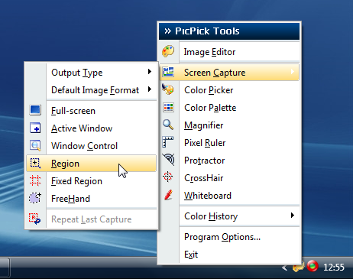Select the Protractor menu item
Screen dimensions: 353x279
(x=229, y=161)
